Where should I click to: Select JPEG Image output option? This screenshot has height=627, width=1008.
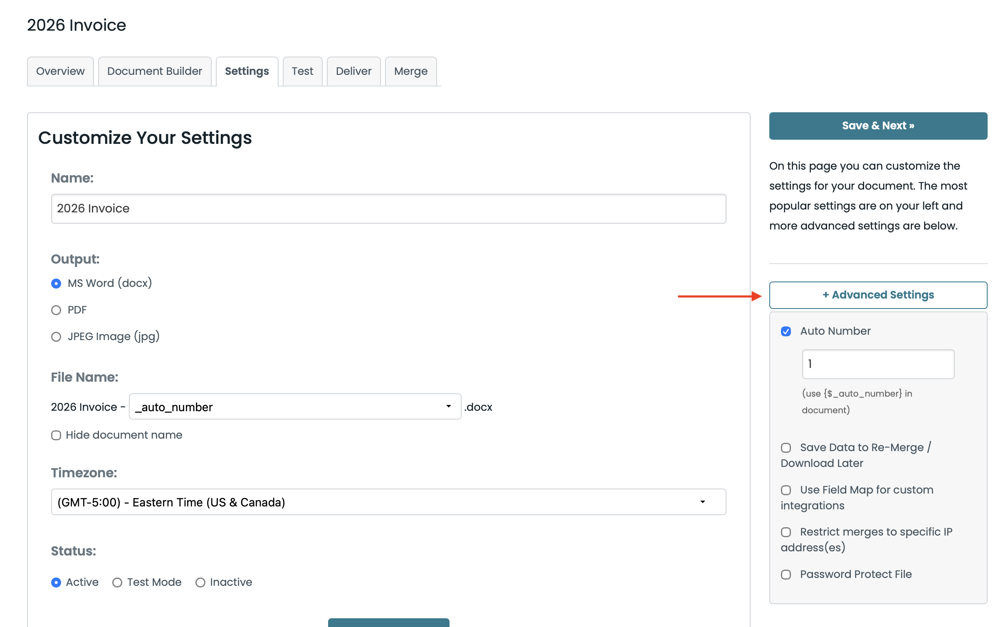click(56, 337)
